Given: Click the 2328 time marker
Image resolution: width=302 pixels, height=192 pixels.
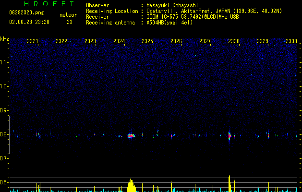Looking at the screenshot, I should [234, 41].
